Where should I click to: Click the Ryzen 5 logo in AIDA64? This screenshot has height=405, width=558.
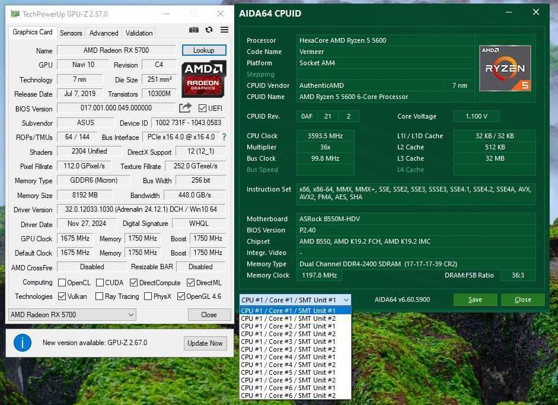point(505,68)
